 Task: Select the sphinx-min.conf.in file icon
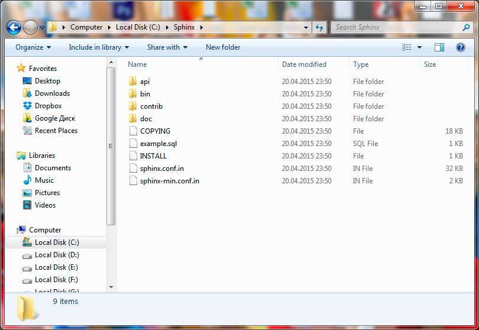tap(133, 180)
